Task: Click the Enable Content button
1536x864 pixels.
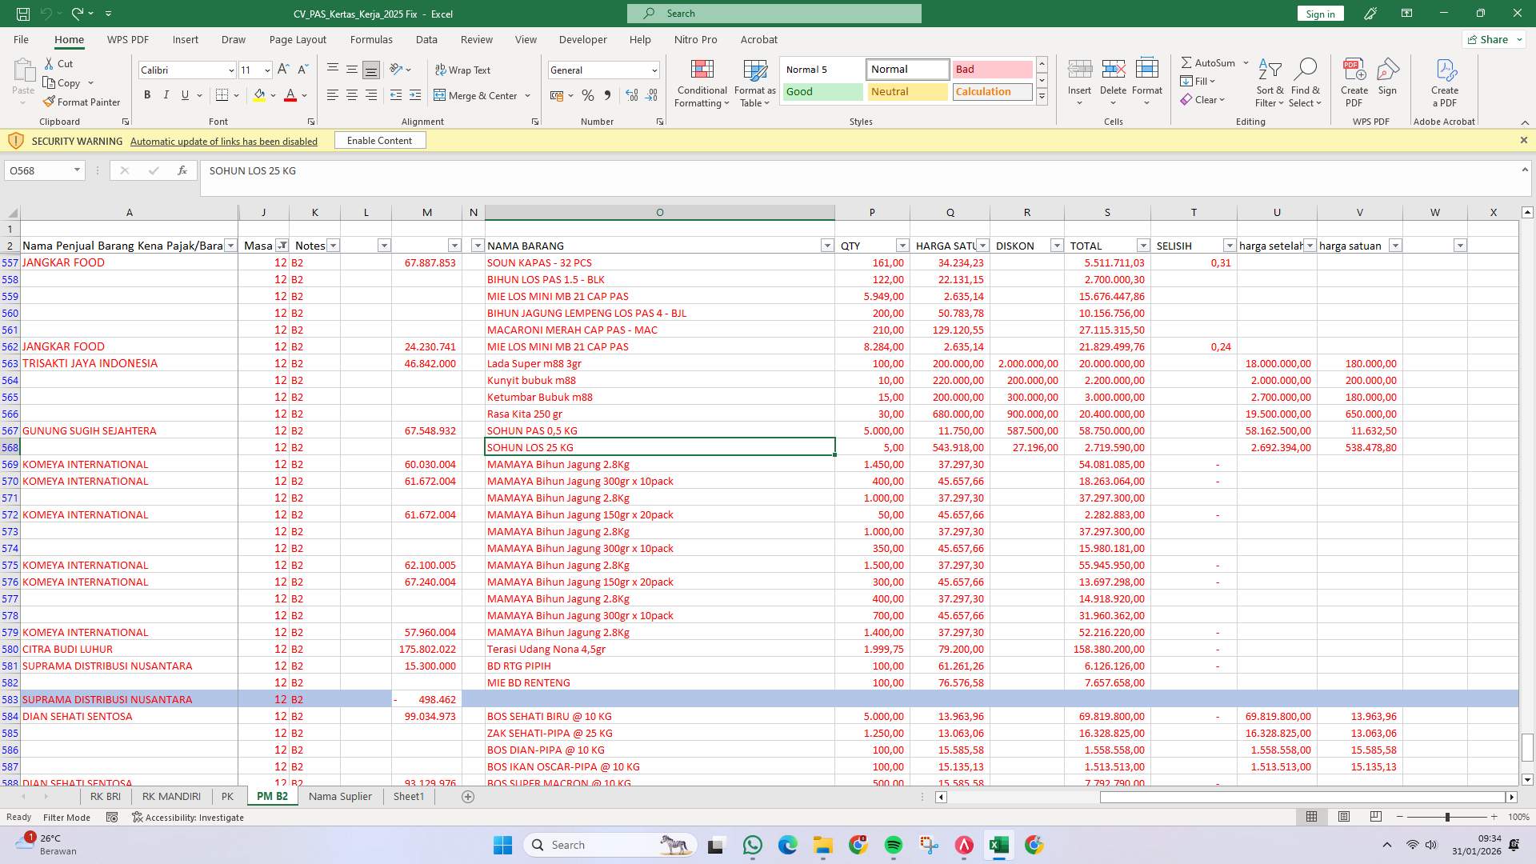Action: coord(379,140)
